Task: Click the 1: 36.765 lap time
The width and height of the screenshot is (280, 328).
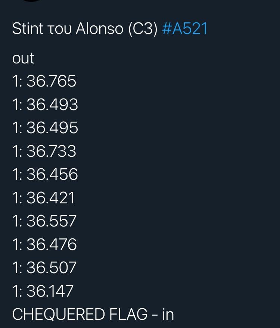Action: [x=44, y=81]
